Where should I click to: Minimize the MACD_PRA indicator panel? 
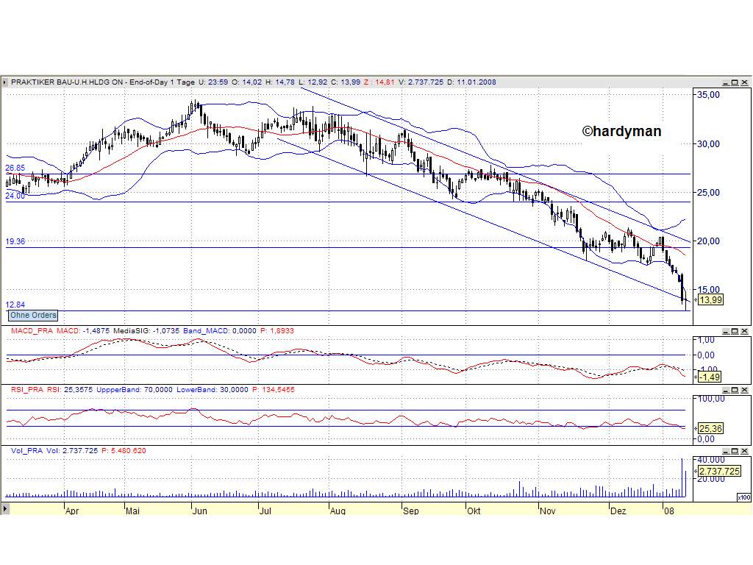pos(725,331)
